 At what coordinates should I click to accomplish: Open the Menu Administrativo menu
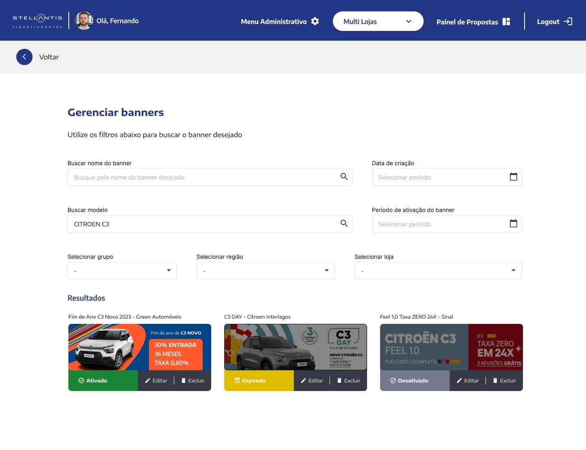[280, 22]
